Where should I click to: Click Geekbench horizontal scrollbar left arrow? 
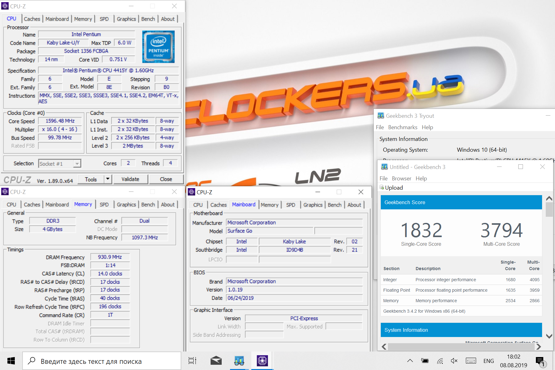tap(384, 347)
